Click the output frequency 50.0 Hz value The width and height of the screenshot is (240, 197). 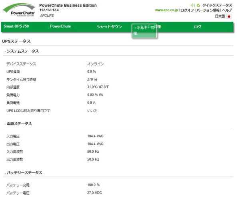coord(93,159)
